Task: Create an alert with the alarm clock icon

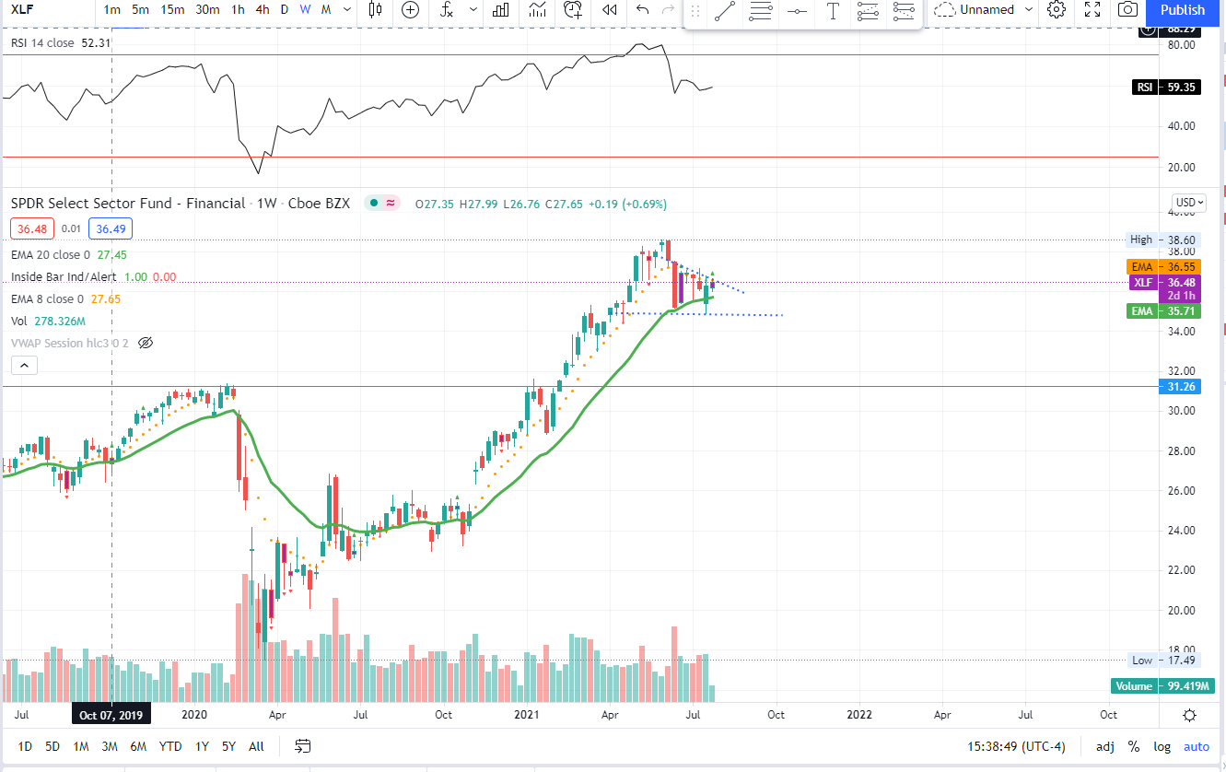Action: (573, 10)
